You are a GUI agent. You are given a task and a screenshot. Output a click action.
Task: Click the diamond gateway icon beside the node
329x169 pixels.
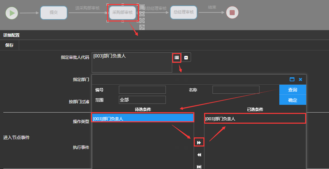point(142,20)
